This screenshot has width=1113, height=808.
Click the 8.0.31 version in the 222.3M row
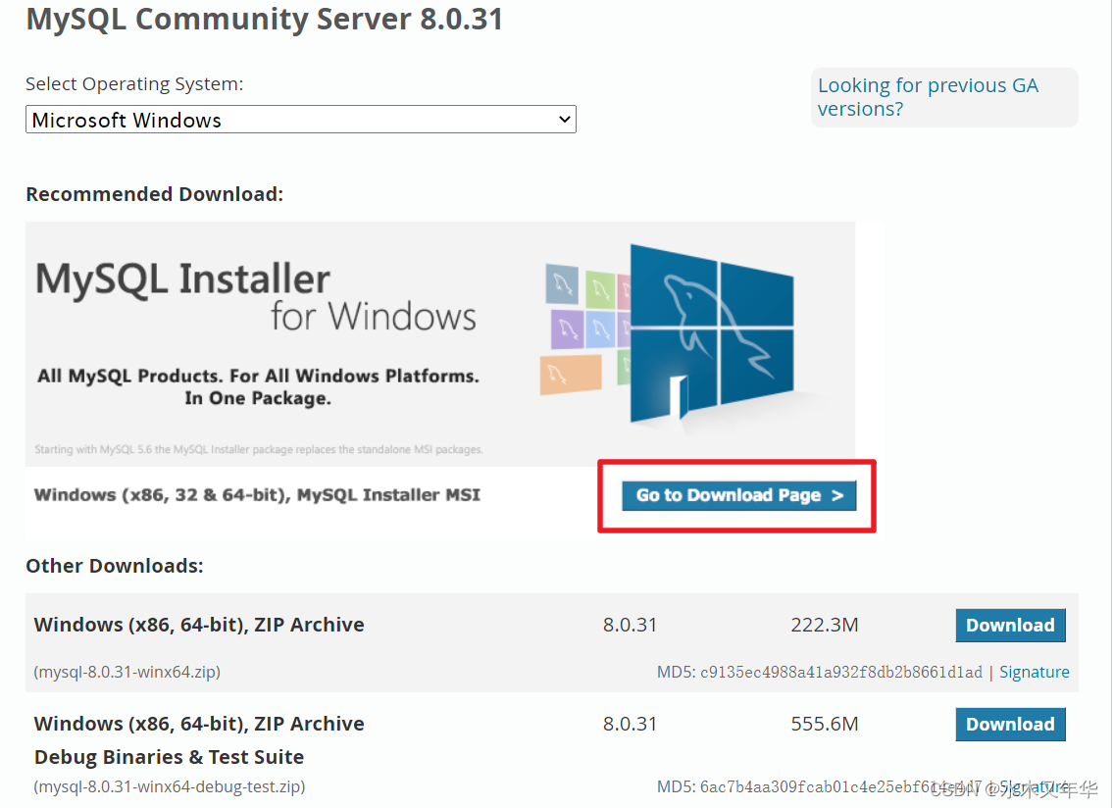(631, 625)
